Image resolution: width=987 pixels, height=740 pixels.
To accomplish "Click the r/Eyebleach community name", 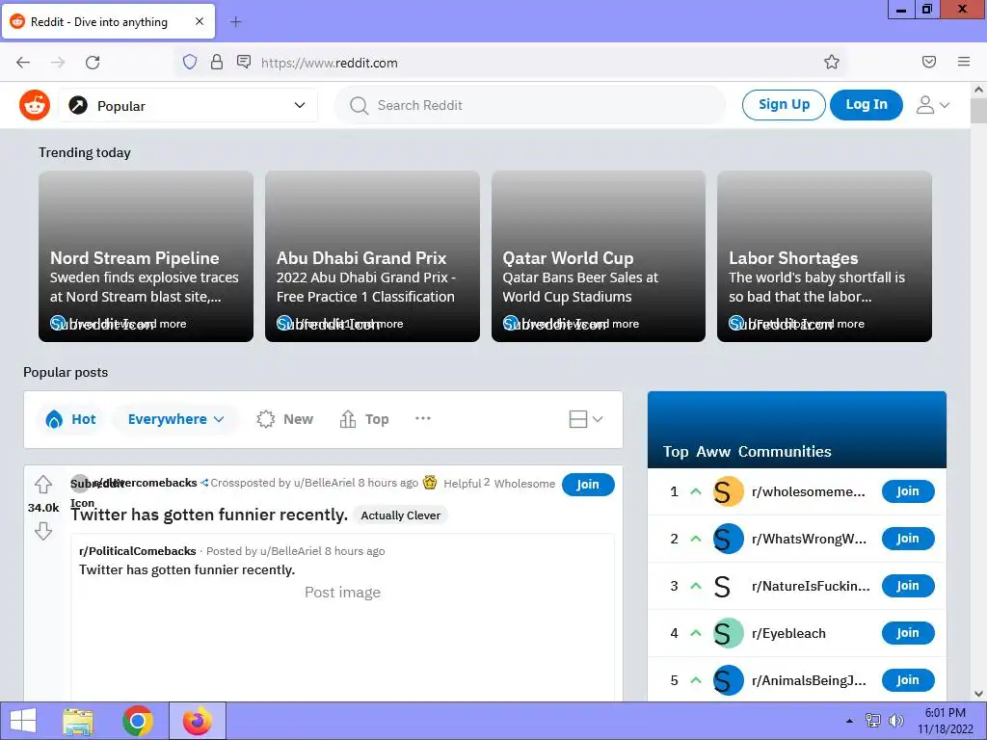I will [788, 633].
